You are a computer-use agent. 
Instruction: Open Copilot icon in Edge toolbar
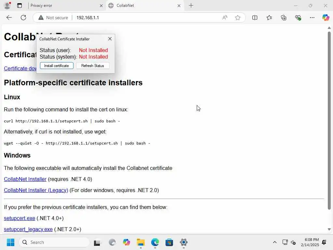point(326,18)
